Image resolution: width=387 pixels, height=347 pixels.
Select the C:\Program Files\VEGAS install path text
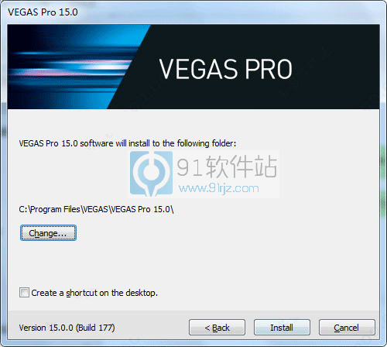pos(96,209)
